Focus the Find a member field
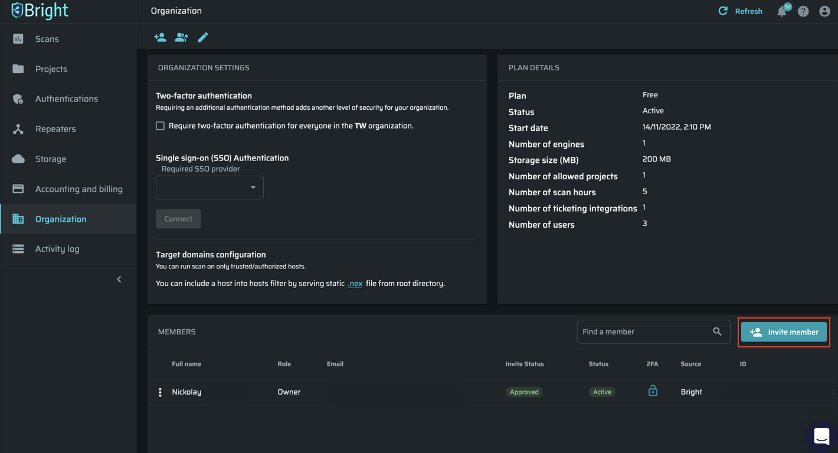 (643, 331)
